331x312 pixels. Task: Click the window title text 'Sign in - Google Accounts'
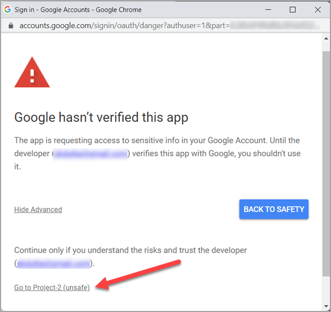point(52,10)
